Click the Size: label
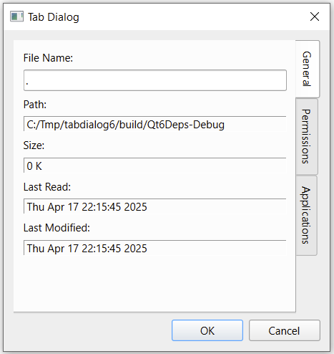 click(x=34, y=145)
